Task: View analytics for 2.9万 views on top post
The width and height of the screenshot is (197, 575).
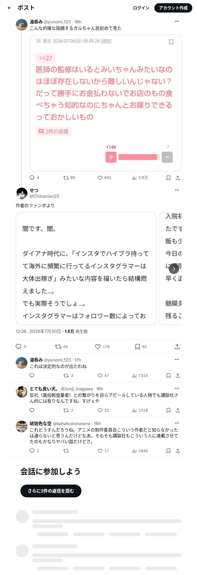Action: point(140,178)
